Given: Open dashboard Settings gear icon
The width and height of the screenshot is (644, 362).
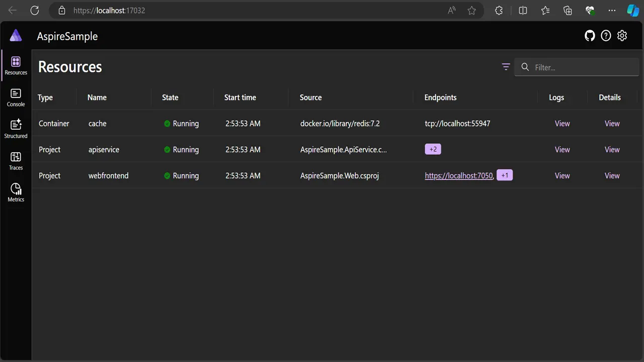Looking at the screenshot, I should tap(622, 36).
